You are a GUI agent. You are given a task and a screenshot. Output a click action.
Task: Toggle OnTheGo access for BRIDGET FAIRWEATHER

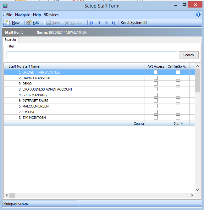[x=178, y=72]
